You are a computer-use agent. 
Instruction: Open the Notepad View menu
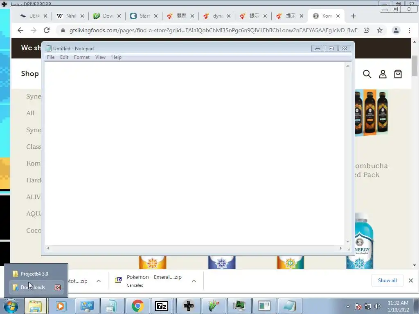tap(101, 57)
